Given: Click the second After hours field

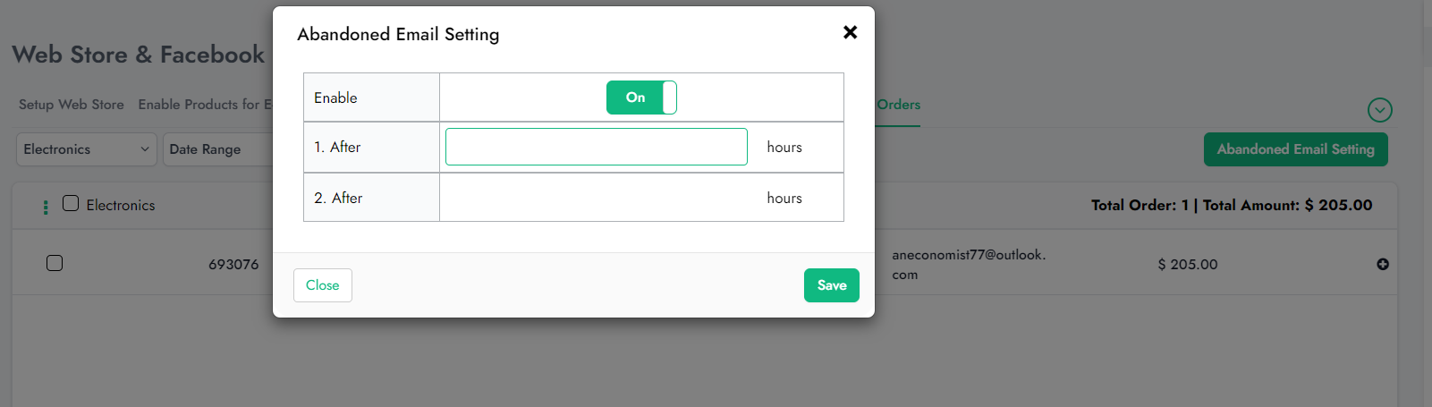Looking at the screenshot, I should pyautogui.click(x=596, y=198).
